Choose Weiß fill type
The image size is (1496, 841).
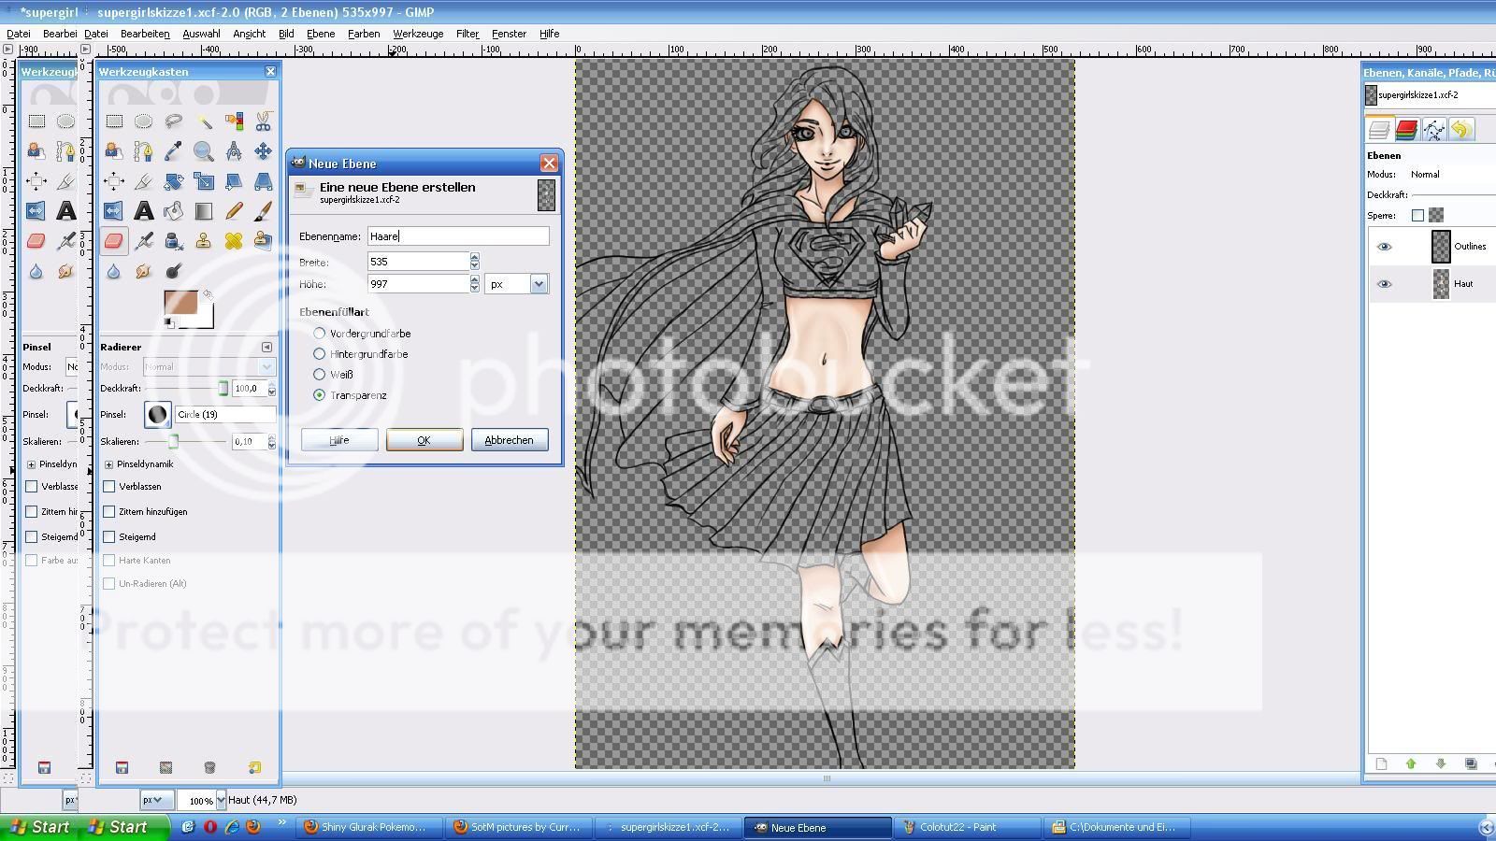point(320,374)
